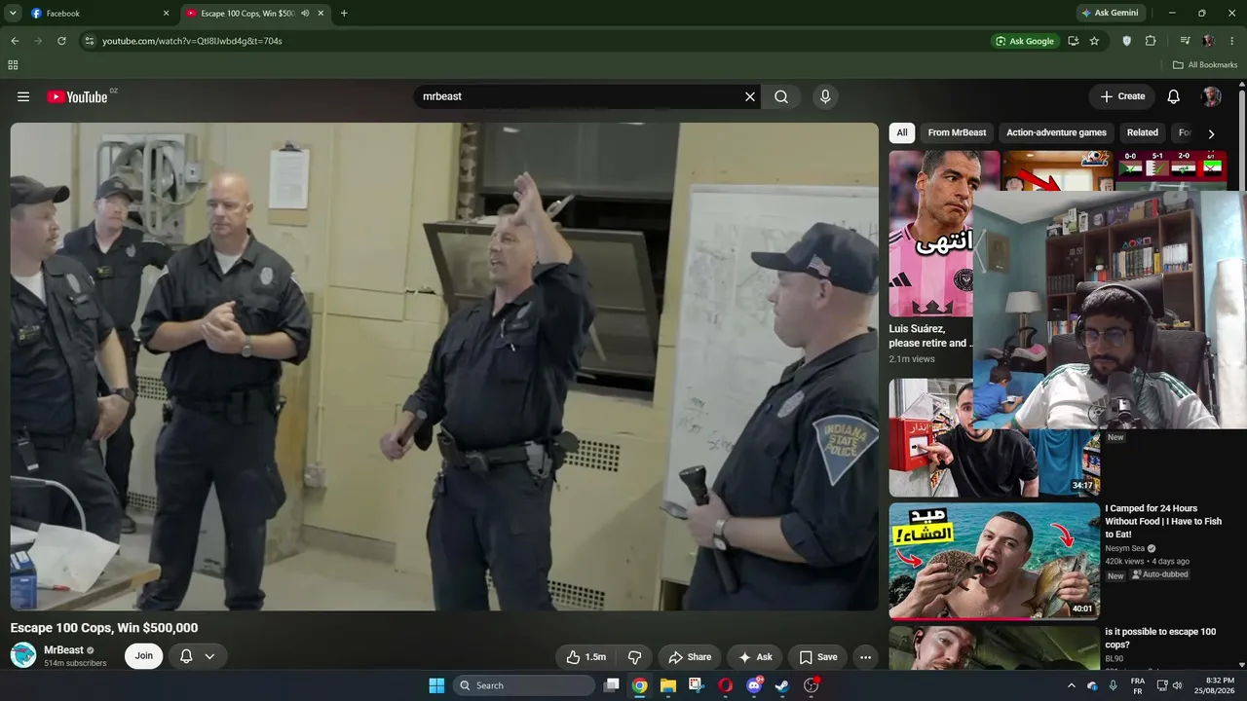The image size is (1247, 701).
Task: Click the browser address bar URL
Action: click(x=192, y=41)
